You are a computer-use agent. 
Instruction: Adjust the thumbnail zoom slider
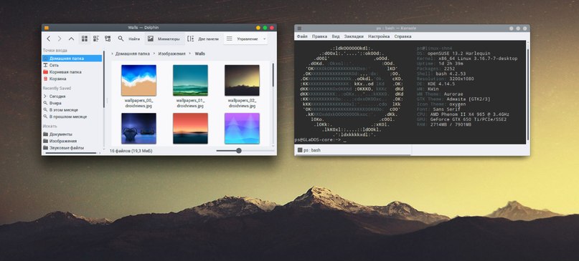tap(238, 151)
